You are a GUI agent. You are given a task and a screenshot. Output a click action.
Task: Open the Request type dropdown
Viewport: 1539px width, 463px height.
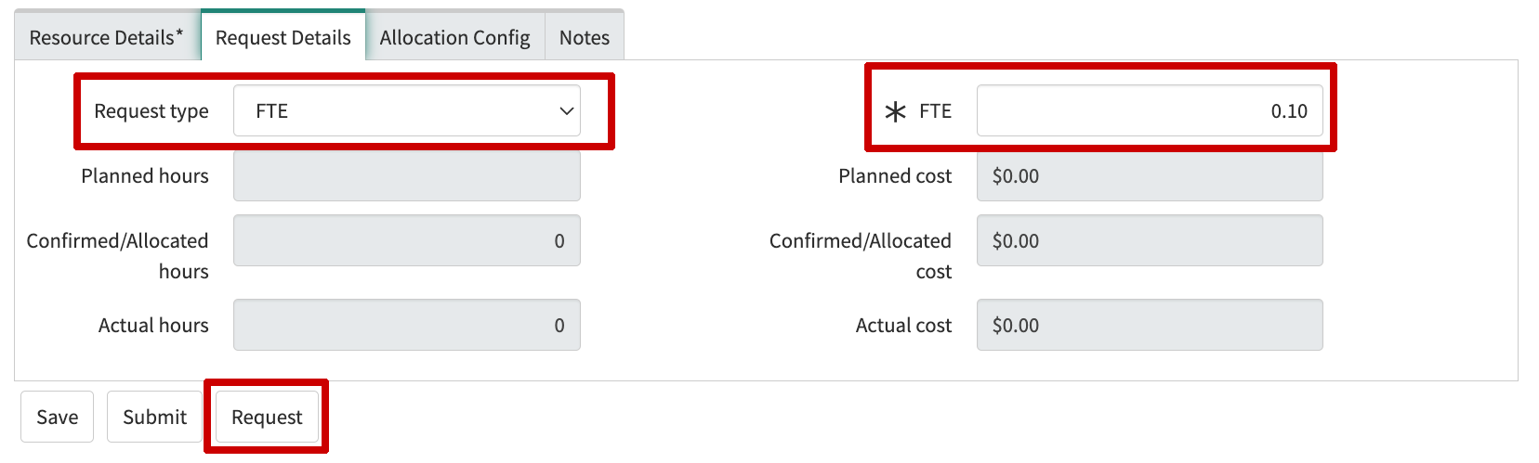[x=406, y=111]
